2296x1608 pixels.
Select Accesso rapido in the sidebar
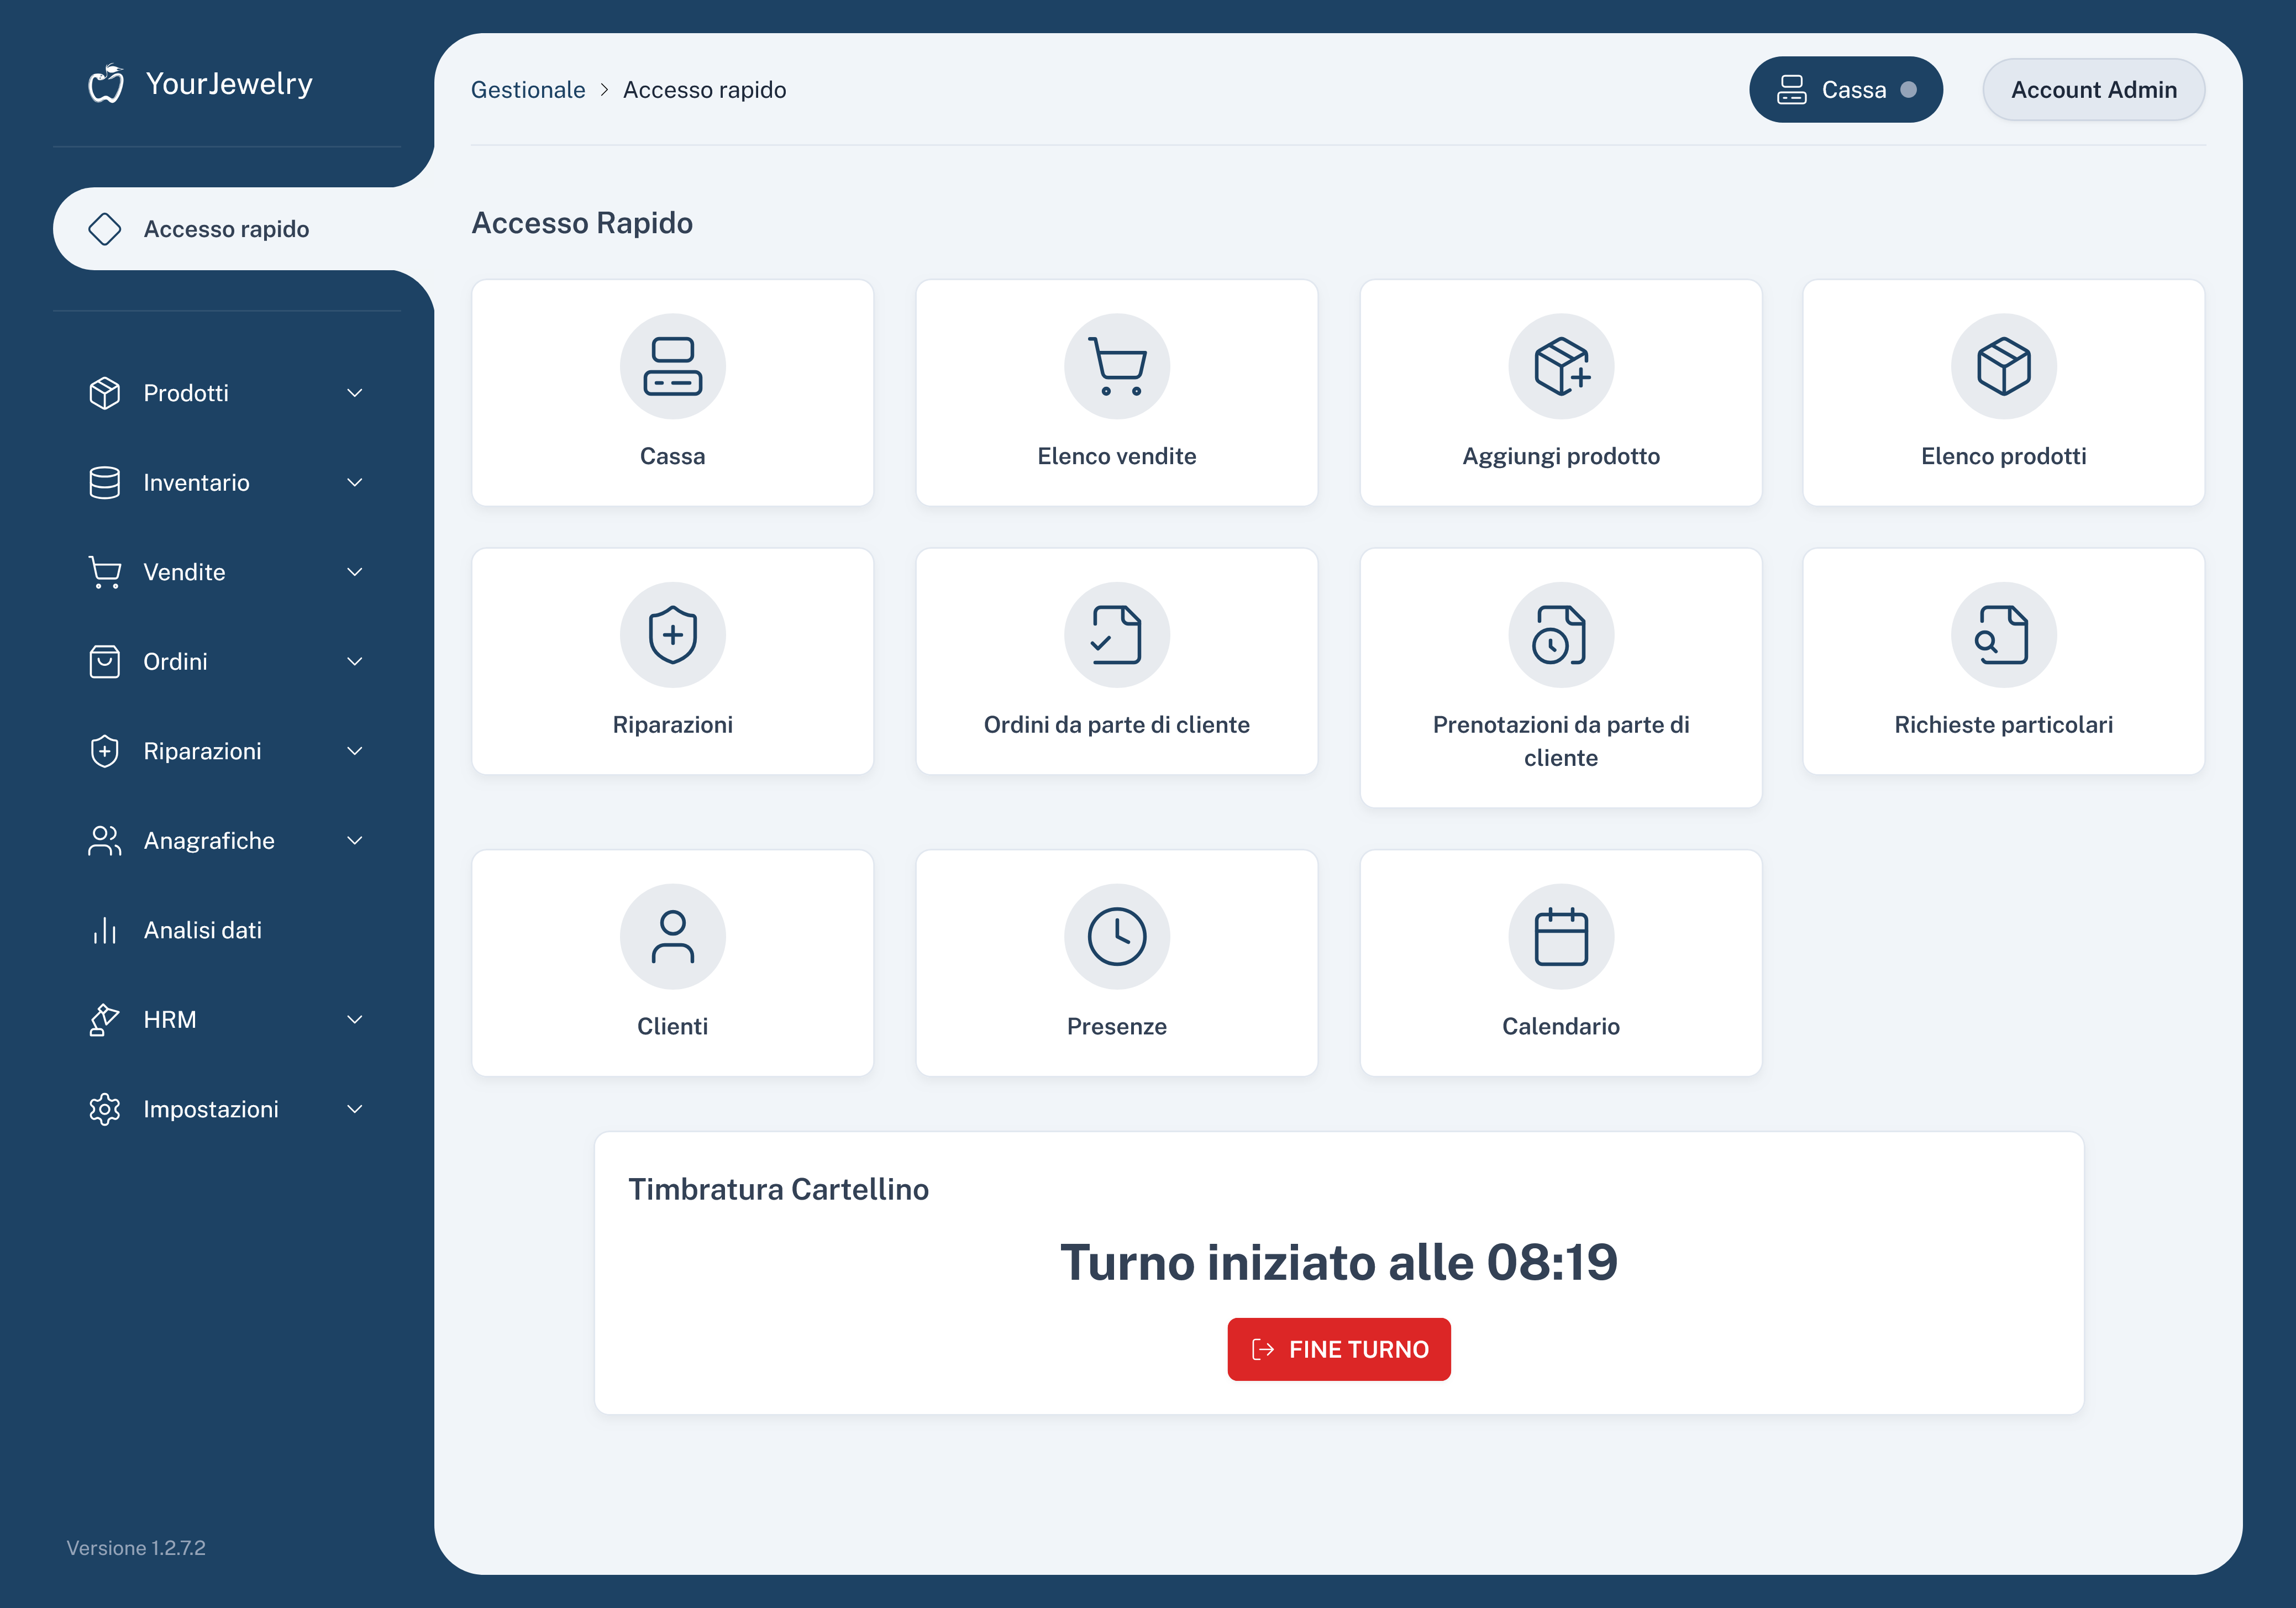click(x=243, y=229)
